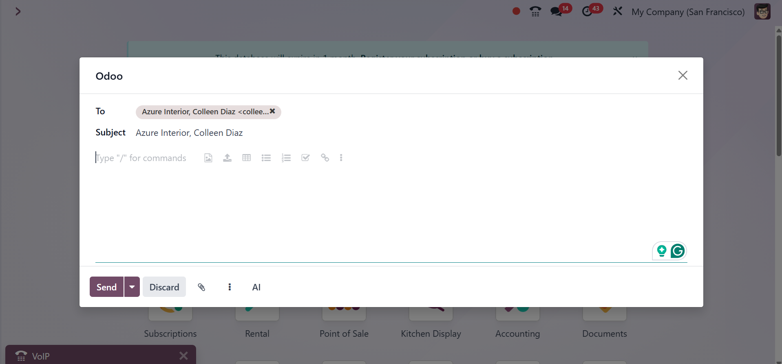Upload a file via editor toolbar

click(227, 158)
